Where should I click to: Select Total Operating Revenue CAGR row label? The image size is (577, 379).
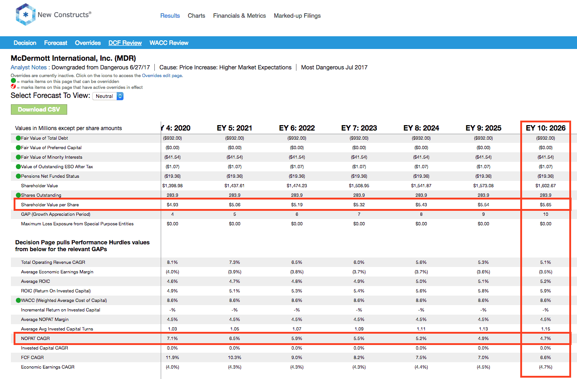tap(53, 262)
